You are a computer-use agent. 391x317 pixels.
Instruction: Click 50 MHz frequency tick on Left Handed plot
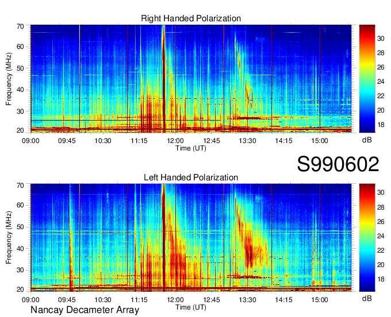click(21, 227)
